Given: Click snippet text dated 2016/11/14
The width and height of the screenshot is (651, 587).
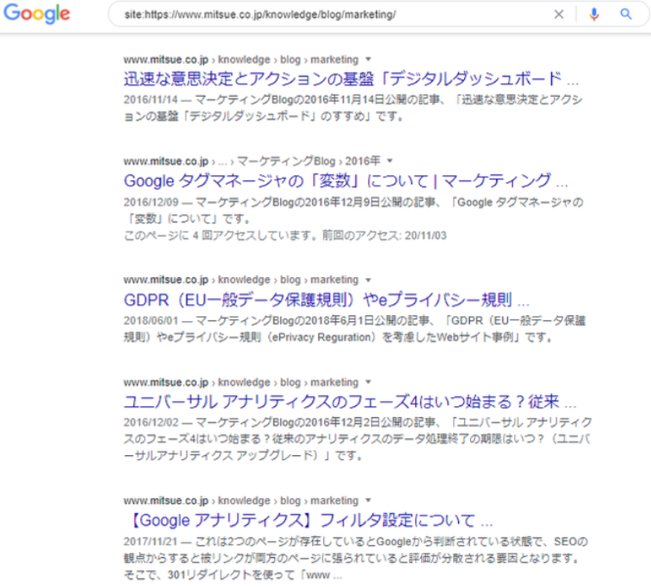Looking at the screenshot, I should coord(353,108).
